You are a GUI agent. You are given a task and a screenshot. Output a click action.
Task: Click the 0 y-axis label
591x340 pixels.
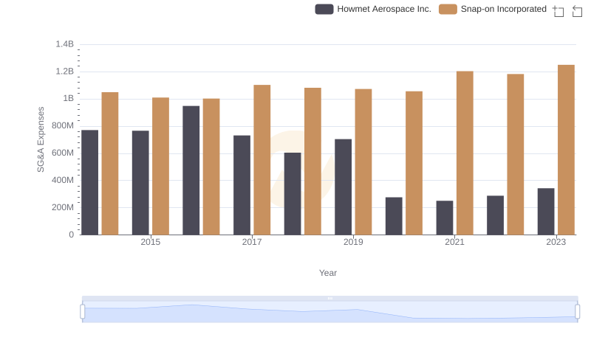click(71, 235)
